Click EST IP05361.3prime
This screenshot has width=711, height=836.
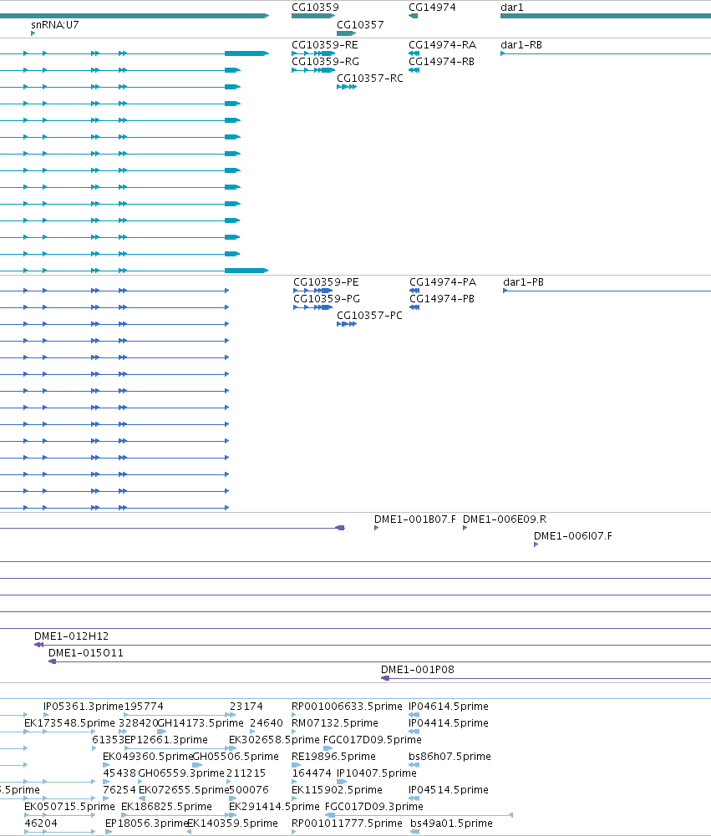tap(84, 707)
